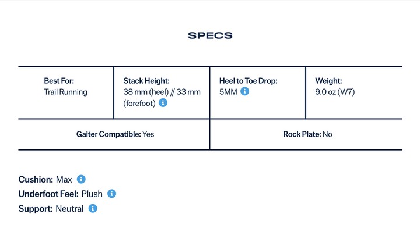Click the Heel to Toe Drop label

coord(248,81)
